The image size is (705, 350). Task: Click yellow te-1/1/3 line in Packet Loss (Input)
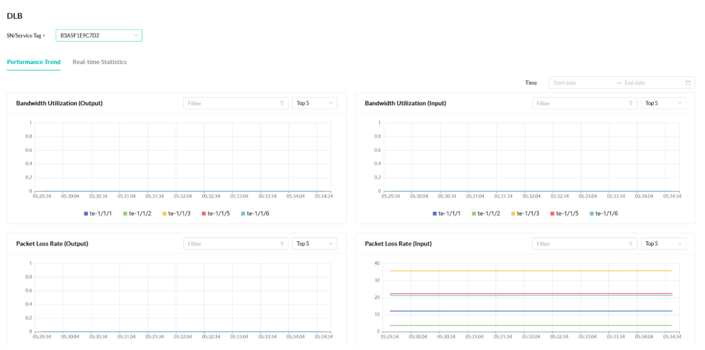click(x=525, y=271)
